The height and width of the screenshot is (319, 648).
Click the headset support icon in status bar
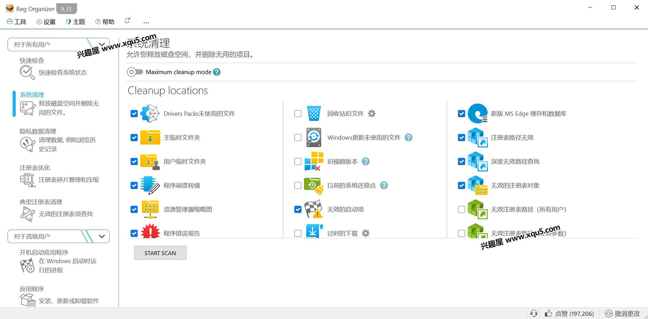click(534, 313)
